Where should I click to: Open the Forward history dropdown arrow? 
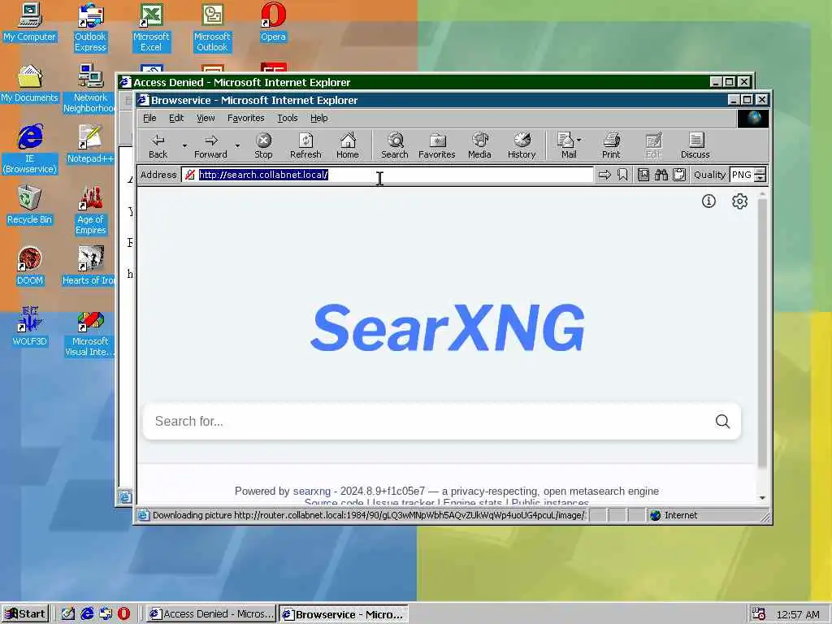coord(237,145)
